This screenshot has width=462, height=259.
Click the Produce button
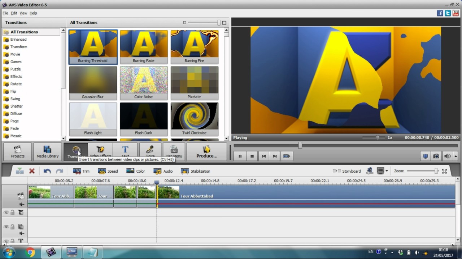[x=207, y=152]
